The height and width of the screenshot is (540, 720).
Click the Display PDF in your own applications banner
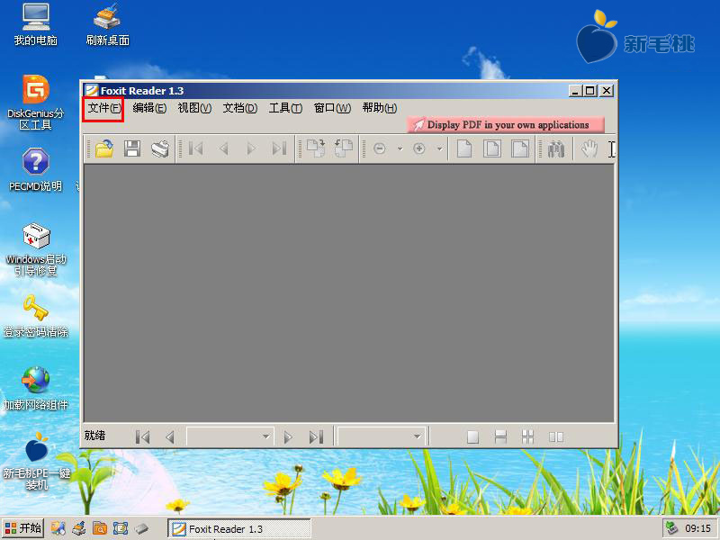pyautogui.click(x=506, y=124)
